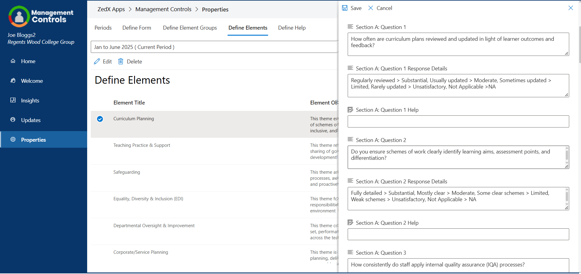Image resolution: width=581 pixels, height=274 pixels.
Task: Switch to the Periods tab
Action: (103, 28)
